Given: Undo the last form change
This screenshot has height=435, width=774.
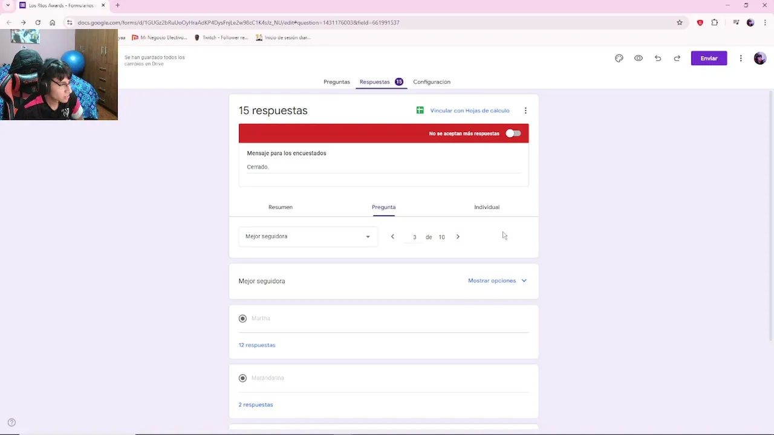Looking at the screenshot, I should tap(658, 58).
